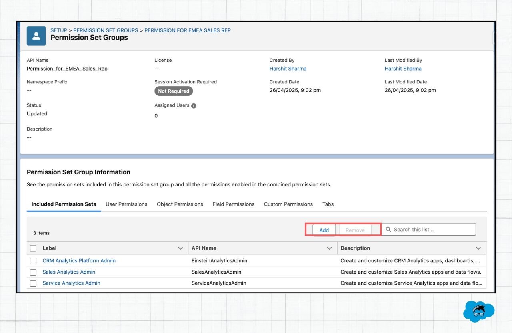
Task: Click the Assigned Users count value 0
Action: coord(156,116)
